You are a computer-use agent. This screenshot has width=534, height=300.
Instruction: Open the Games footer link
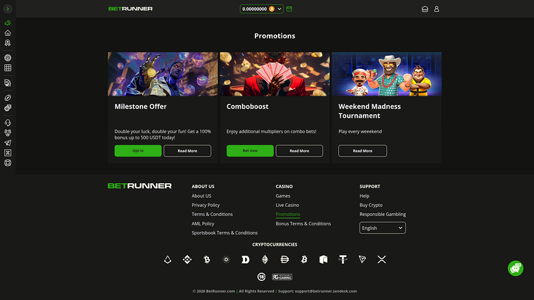[283, 196]
